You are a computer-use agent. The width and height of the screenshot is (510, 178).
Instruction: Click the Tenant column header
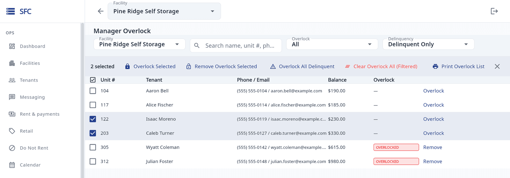tap(154, 80)
